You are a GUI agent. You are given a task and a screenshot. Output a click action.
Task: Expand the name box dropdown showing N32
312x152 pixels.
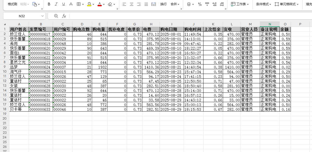(42, 16)
